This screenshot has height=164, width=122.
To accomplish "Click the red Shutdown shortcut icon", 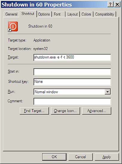I will tap(13, 26).
